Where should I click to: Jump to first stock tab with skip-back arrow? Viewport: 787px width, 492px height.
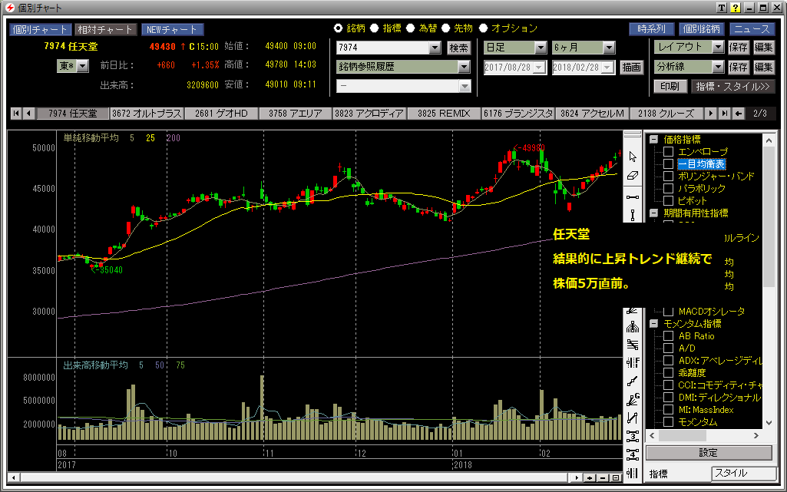tap(16, 114)
